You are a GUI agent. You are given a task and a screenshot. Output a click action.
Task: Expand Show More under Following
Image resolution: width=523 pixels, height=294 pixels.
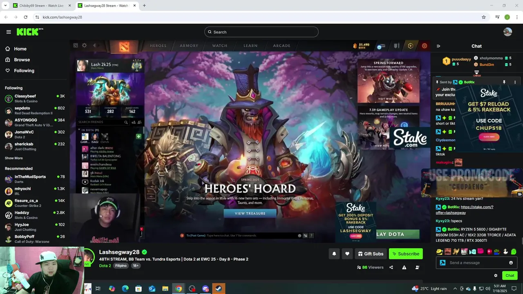14,158
